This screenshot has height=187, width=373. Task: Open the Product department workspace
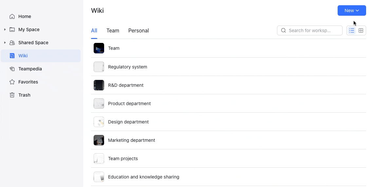(x=129, y=103)
